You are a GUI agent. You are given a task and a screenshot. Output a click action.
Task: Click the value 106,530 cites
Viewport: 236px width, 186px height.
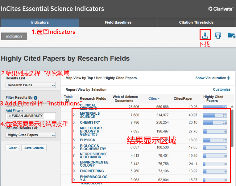click(162, 147)
